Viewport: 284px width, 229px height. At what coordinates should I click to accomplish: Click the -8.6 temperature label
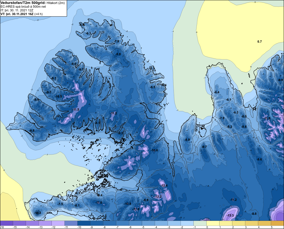coord(244,127)
